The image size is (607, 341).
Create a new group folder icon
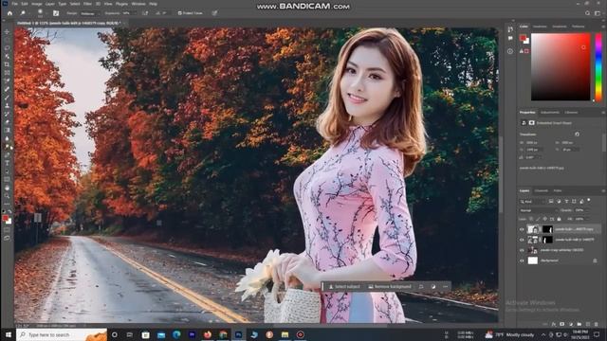coord(579,324)
